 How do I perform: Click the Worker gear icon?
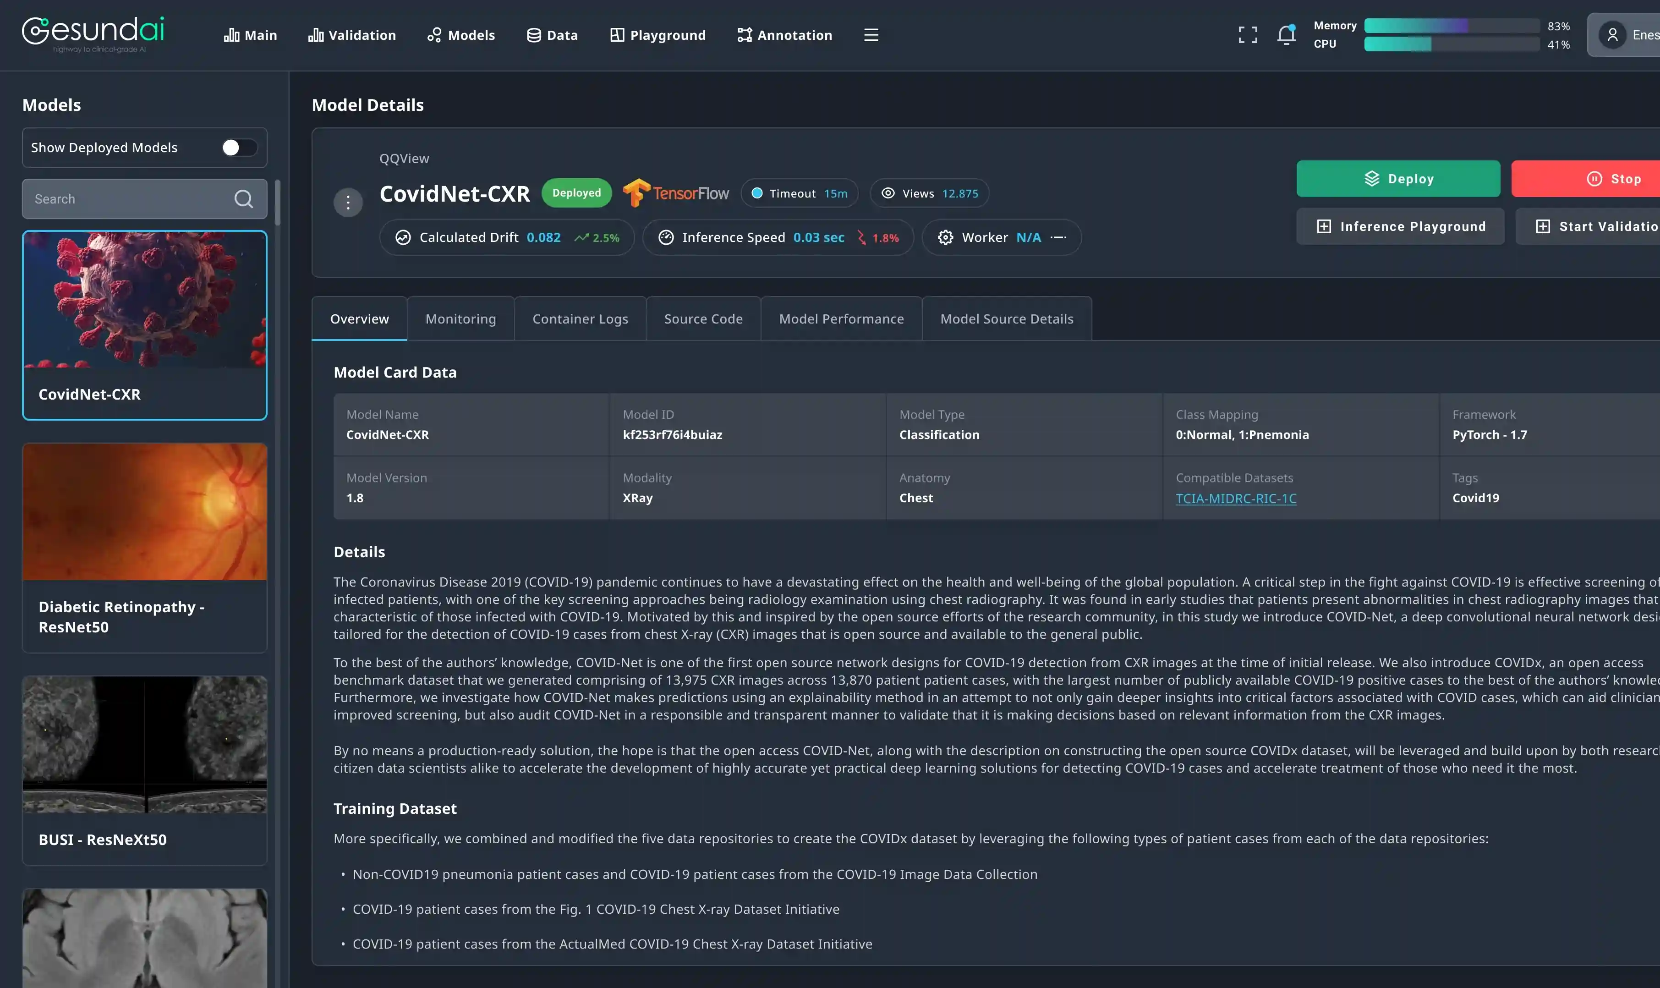pos(945,238)
